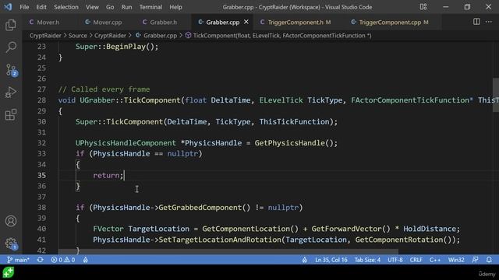The image size is (499, 280).
Task: Click the feedback icon in status bar
Action: point(475,260)
